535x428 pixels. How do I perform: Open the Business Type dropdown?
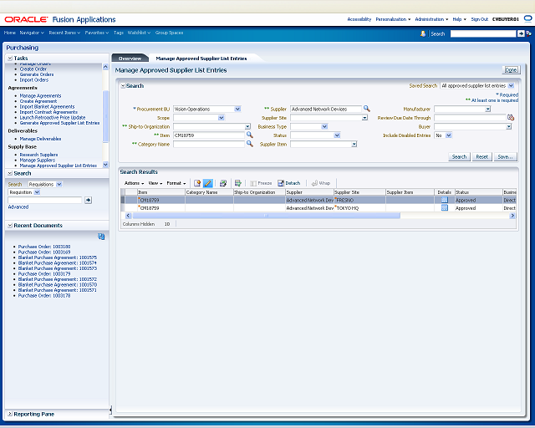[x=324, y=126]
